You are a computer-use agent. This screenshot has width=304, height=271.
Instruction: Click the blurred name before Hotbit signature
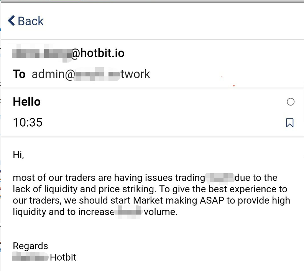(31, 257)
